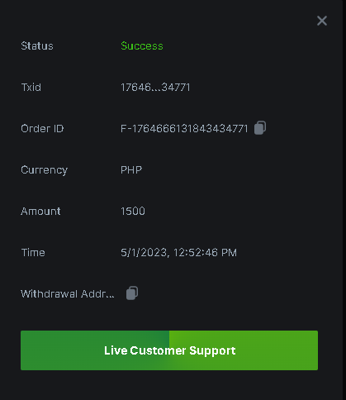Click the Order ID number F-17646661318434434771
The height and width of the screenshot is (400, 346).
pyautogui.click(x=184, y=129)
